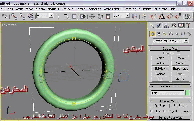Click the Get Path button
Viewport: 194px width, 121px height.
[160, 106]
